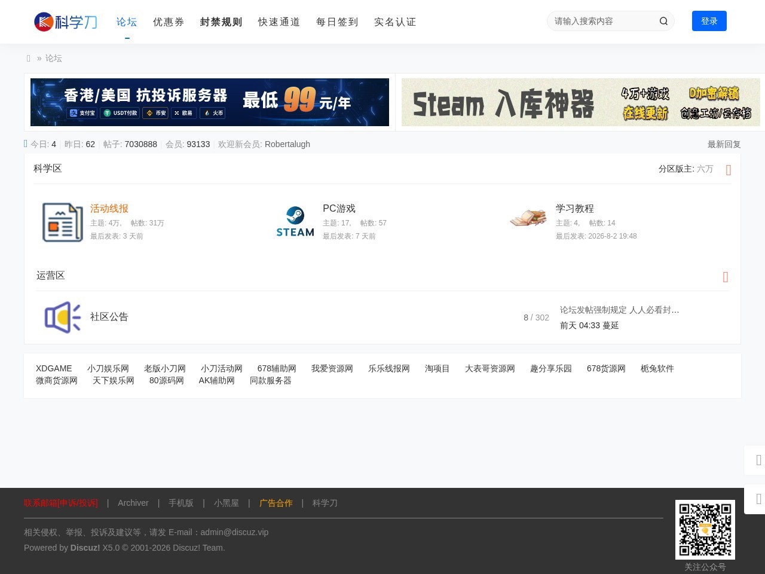Image resolution: width=765 pixels, height=574 pixels.
Task: Open the 小刀活动网 friend link
Action: pyautogui.click(x=222, y=368)
